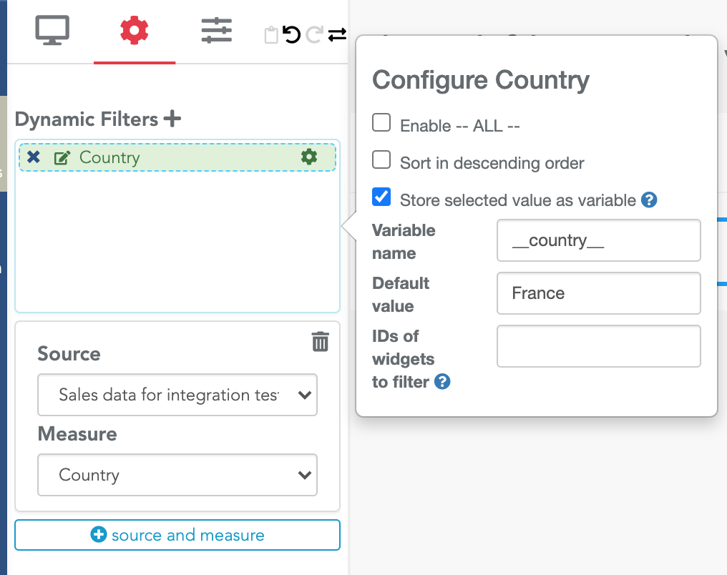Image resolution: width=727 pixels, height=575 pixels.
Task: Uncheck Store selected value as variable
Action: pos(382,197)
